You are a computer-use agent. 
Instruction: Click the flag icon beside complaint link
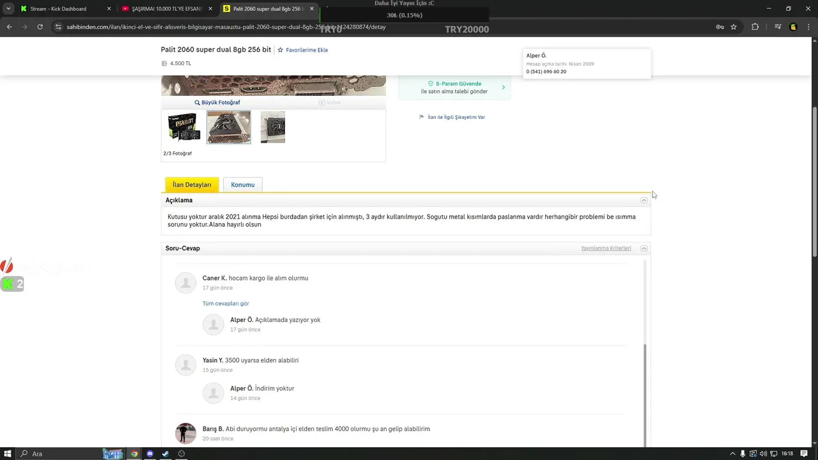(x=422, y=117)
